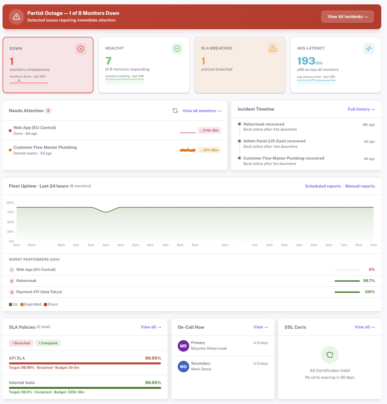The image size is (387, 404).
Task: Click the alert triangle in the outage banner
Action: 16,16
